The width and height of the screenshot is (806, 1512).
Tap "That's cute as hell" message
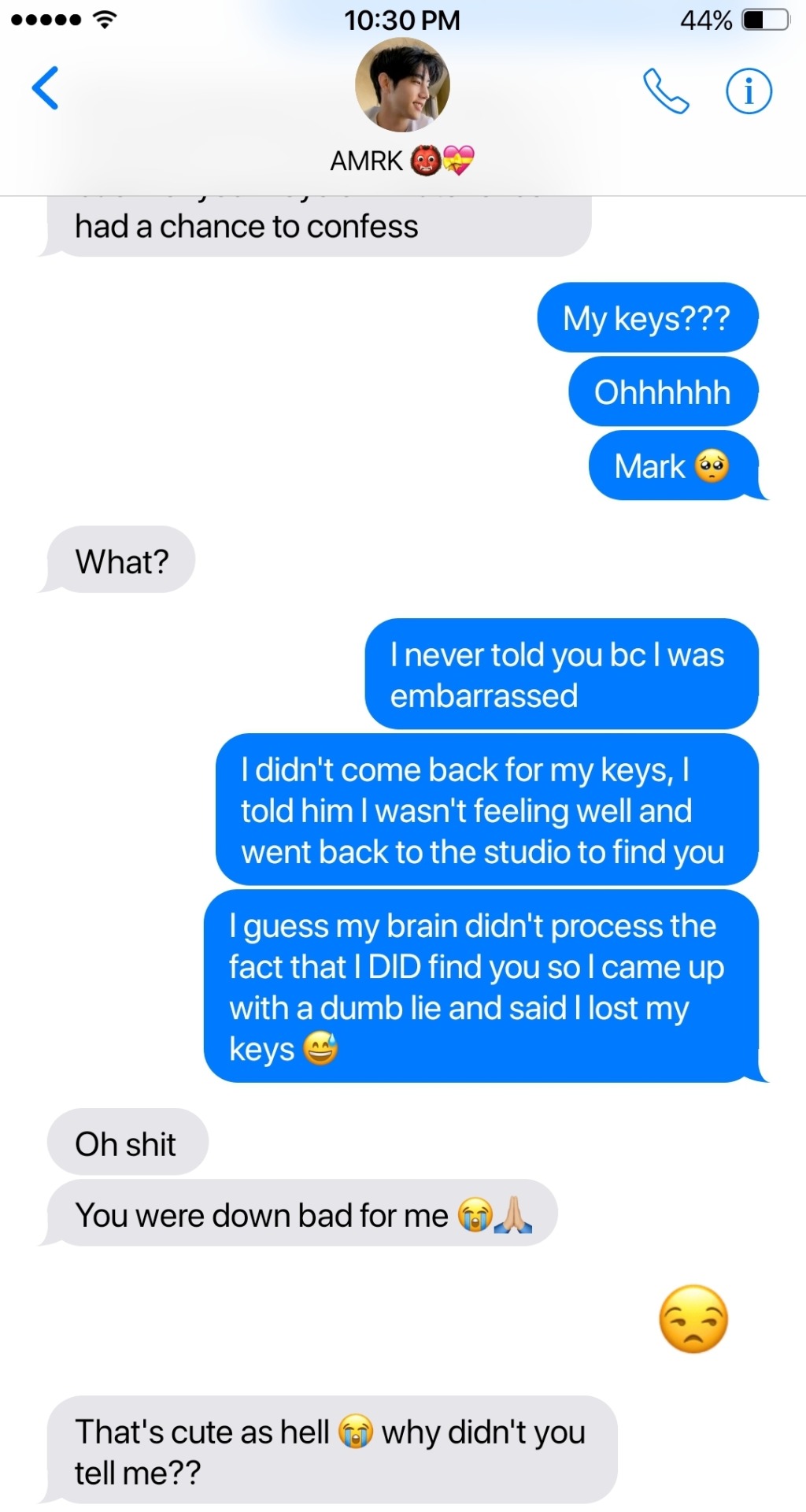[332, 1451]
